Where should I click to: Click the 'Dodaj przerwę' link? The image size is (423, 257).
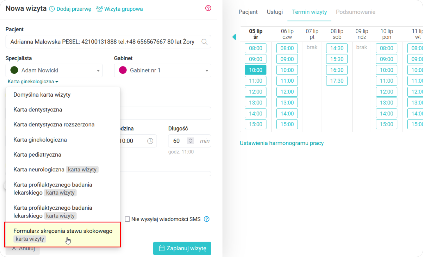70,9
